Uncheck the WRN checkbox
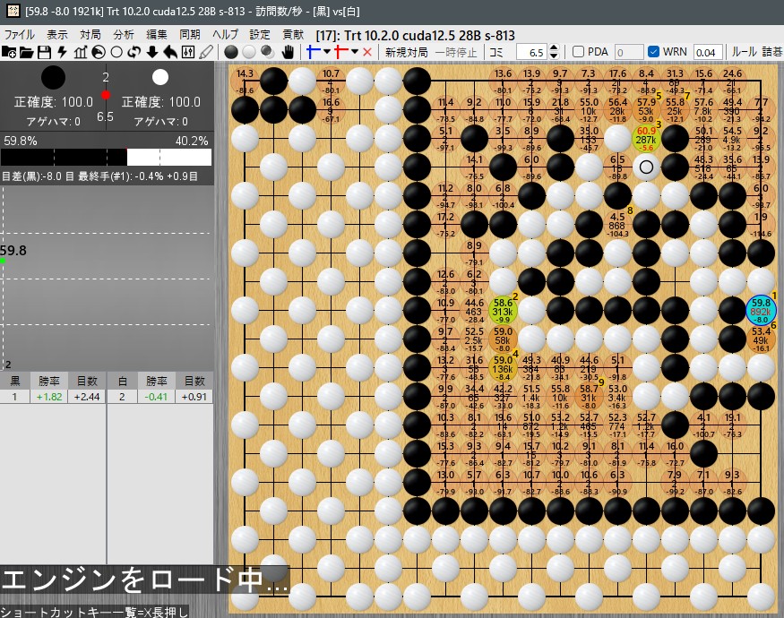This screenshot has height=618, width=784. point(654,52)
